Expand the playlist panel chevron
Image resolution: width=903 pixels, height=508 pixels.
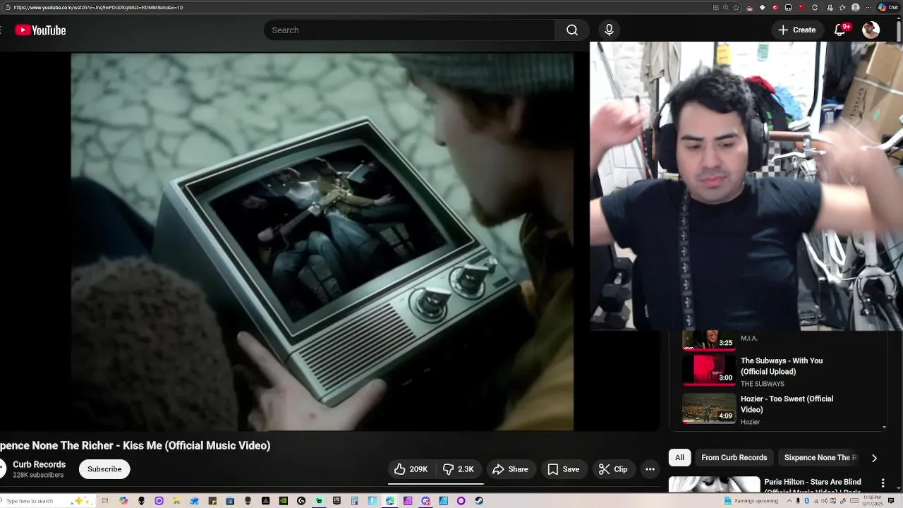[884, 427]
